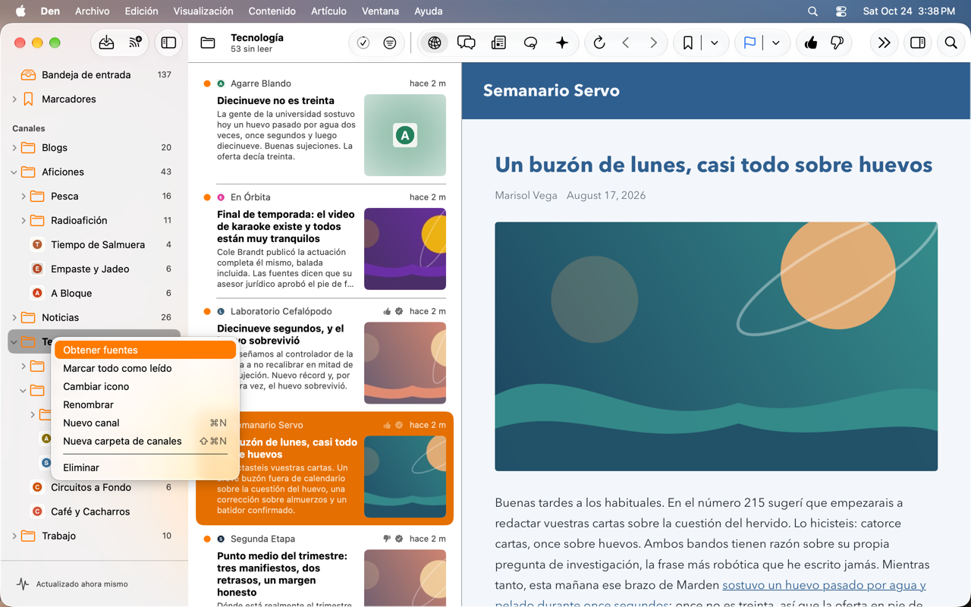Give the article a thumbs down
Screen dimensions: 971x607
pos(837,43)
